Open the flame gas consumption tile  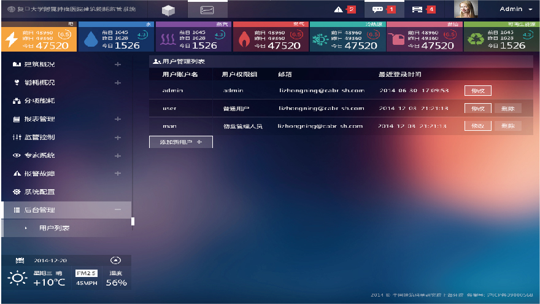click(x=269, y=38)
